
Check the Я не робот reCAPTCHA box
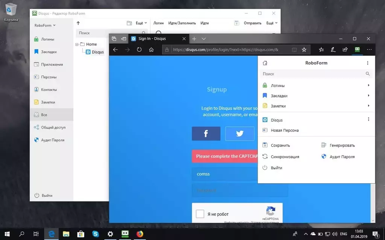[x=200, y=214]
